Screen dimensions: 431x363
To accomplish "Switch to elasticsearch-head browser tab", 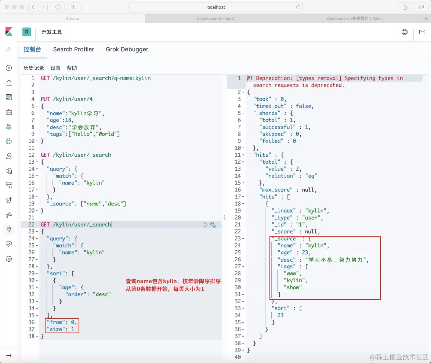I will [x=215, y=18].
